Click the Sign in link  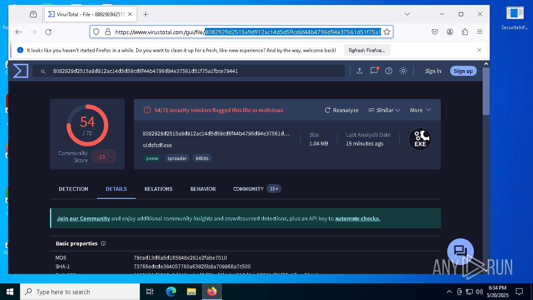(433, 71)
